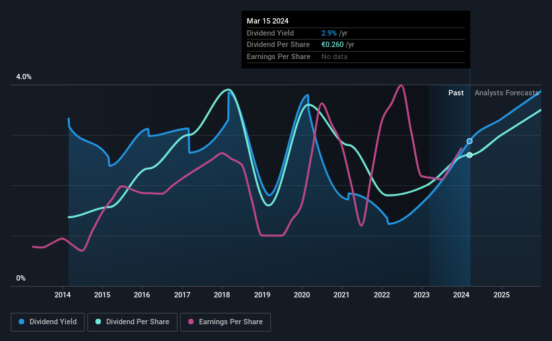Image resolution: width=552 pixels, height=341 pixels.
Task: Click the blue dot in Dividend Yield legend
Action: tap(22, 322)
